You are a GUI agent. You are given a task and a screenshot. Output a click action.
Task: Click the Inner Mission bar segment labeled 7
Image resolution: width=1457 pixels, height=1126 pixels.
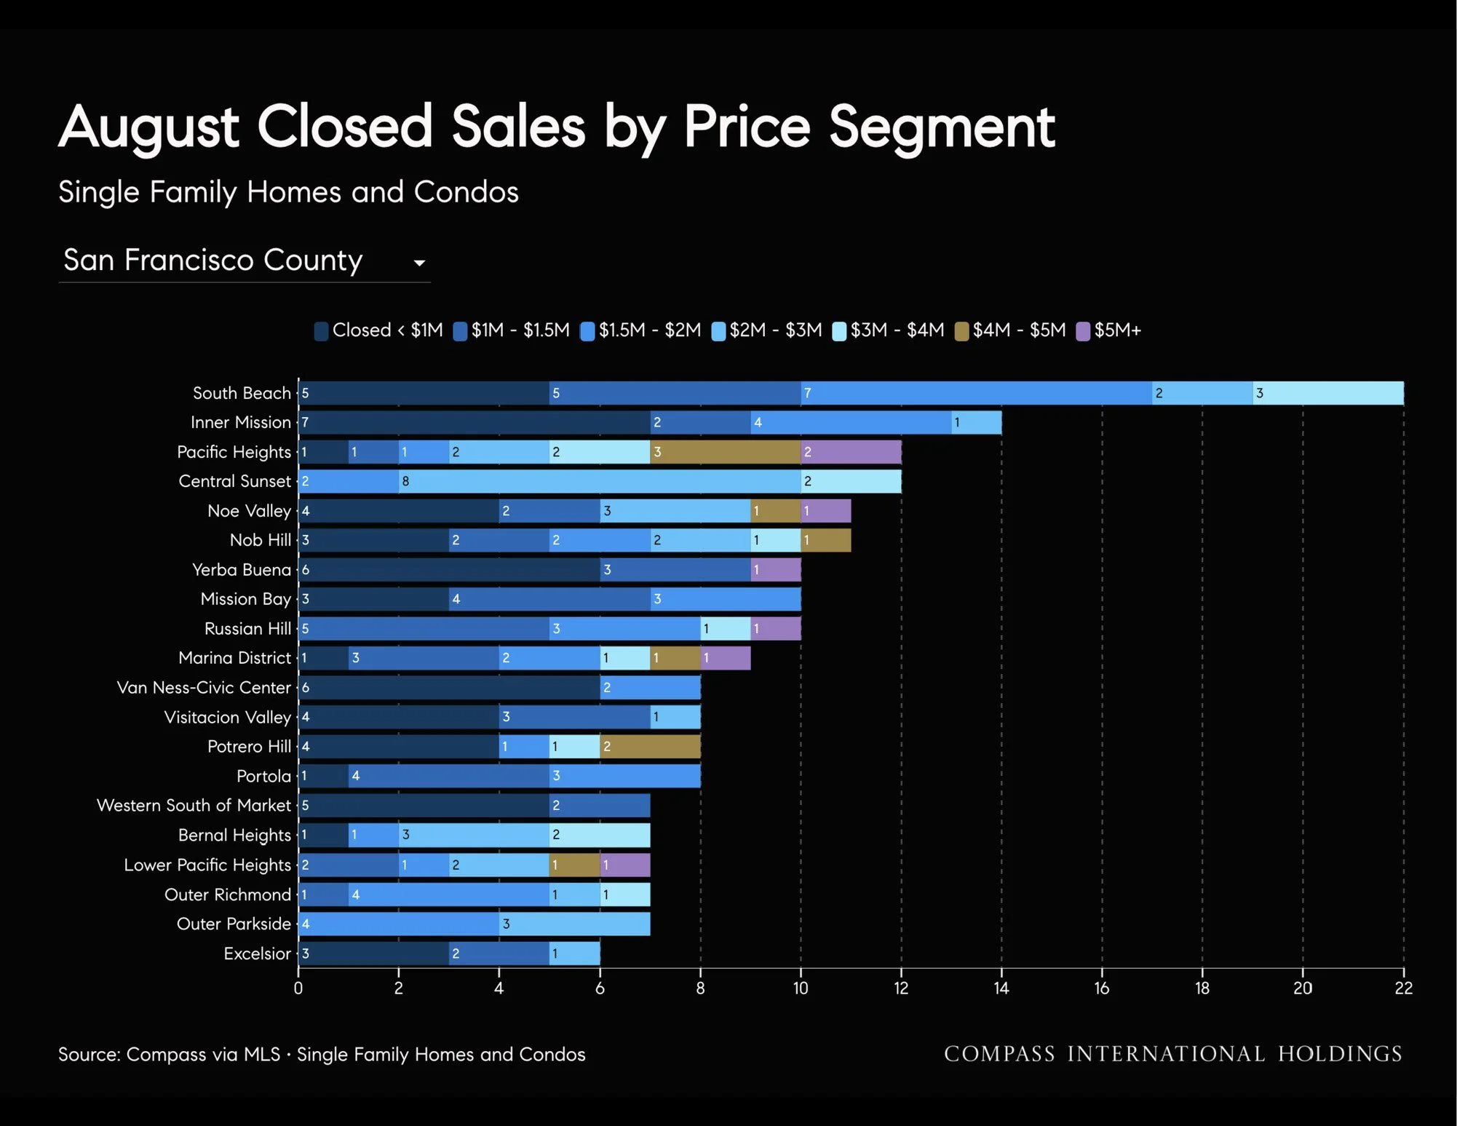pos(474,422)
